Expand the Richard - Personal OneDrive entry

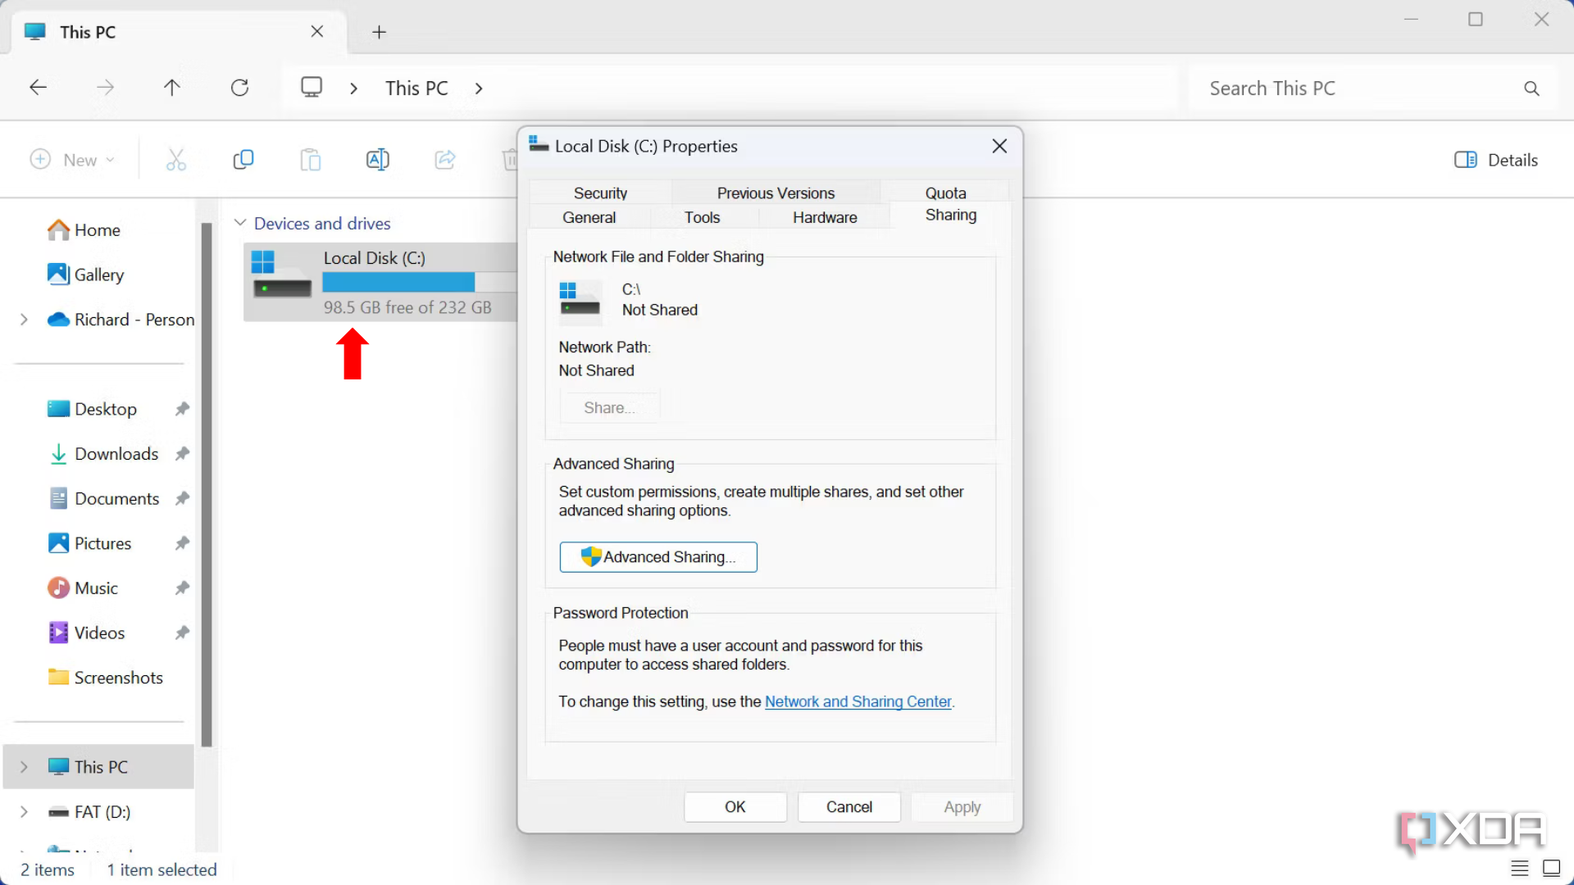click(22, 320)
